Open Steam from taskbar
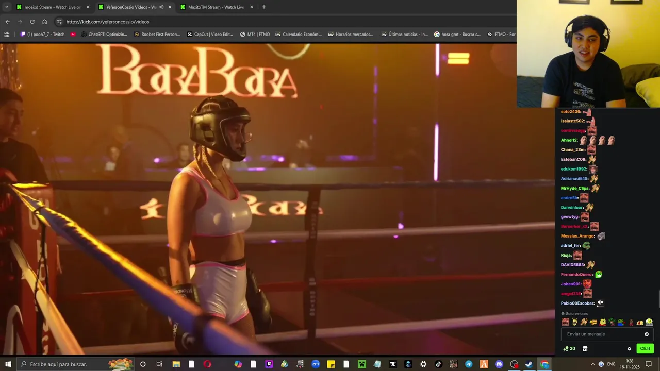 click(529, 364)
